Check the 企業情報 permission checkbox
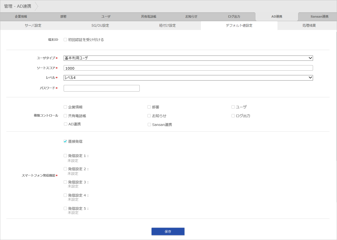337x240 pixels. click(65, 107)
